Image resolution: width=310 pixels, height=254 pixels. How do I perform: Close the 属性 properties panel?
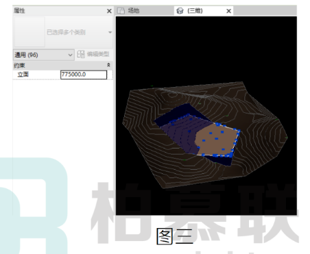coord(109,11)
